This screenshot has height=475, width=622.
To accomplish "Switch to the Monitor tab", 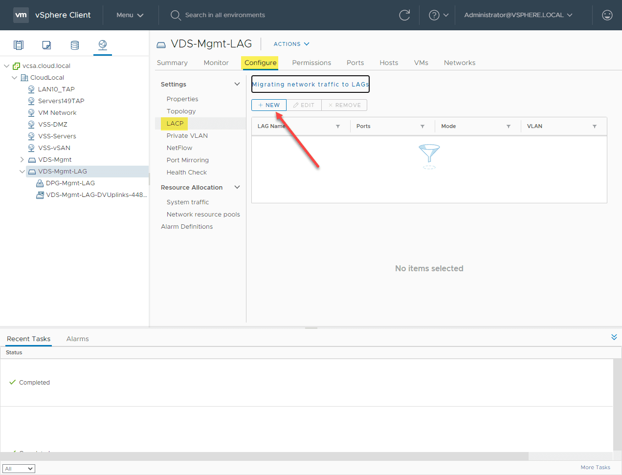I will pyautogui.click(x=216, y=63).
